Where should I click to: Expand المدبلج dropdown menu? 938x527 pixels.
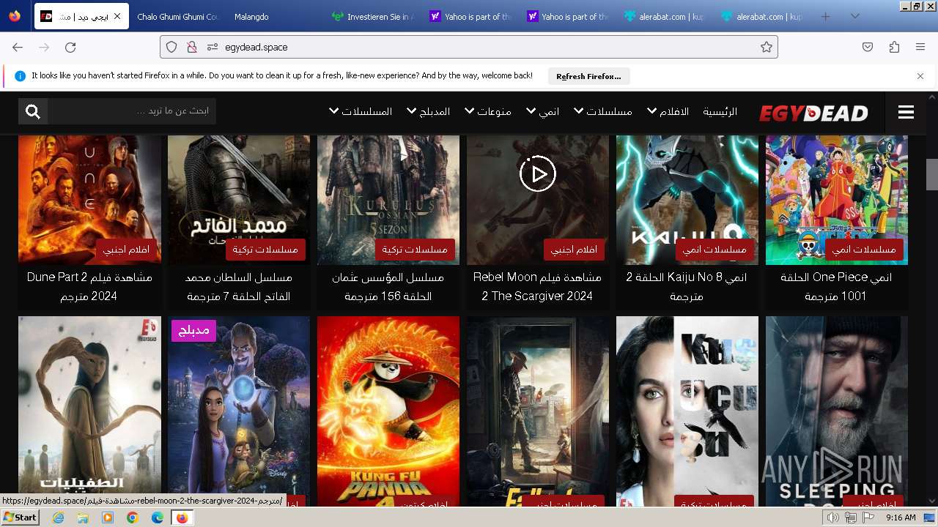click(428, 111)
